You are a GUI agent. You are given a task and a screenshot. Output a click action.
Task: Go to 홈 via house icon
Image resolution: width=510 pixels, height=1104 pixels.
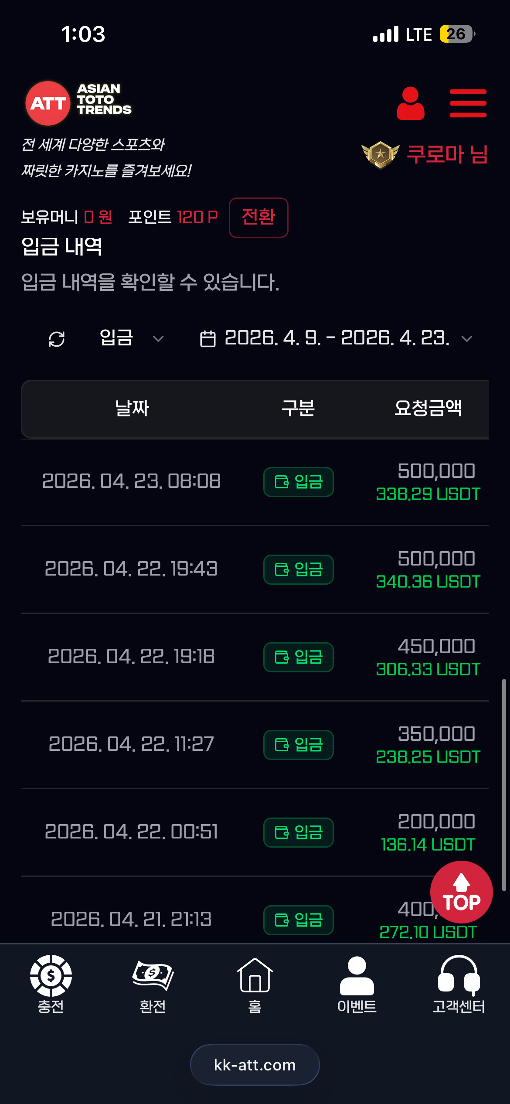[255, 985]
